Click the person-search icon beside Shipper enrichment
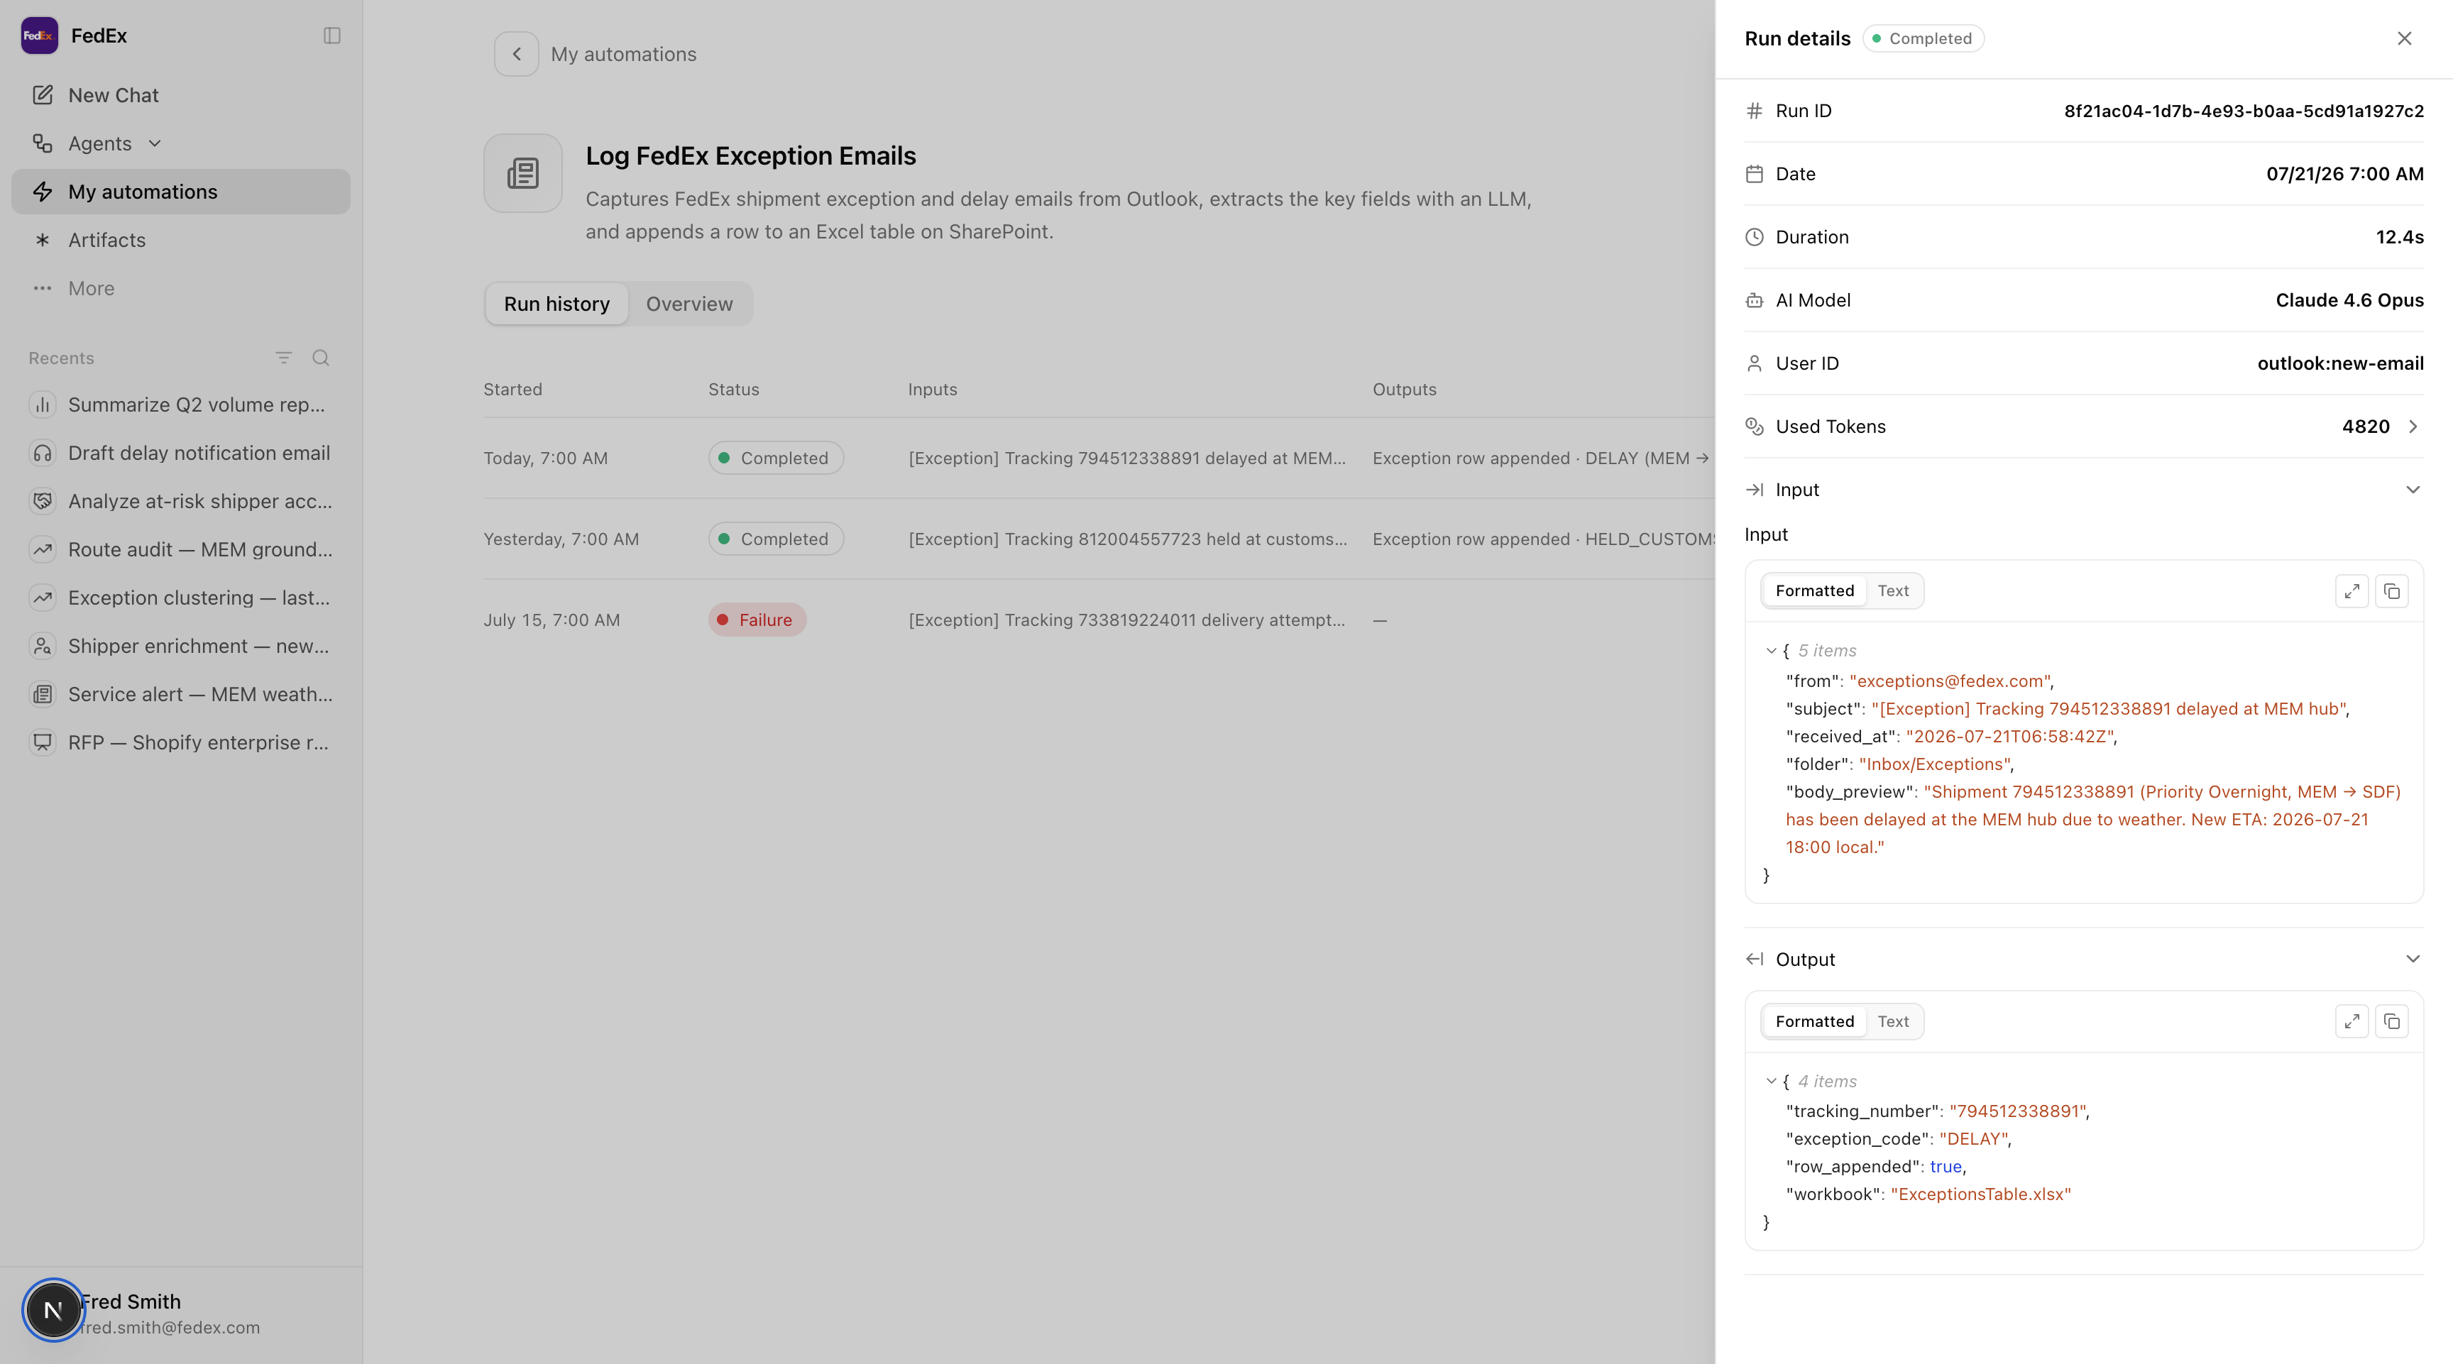Viewport: 2453px width, 1364px height. [x=42, y=647]
